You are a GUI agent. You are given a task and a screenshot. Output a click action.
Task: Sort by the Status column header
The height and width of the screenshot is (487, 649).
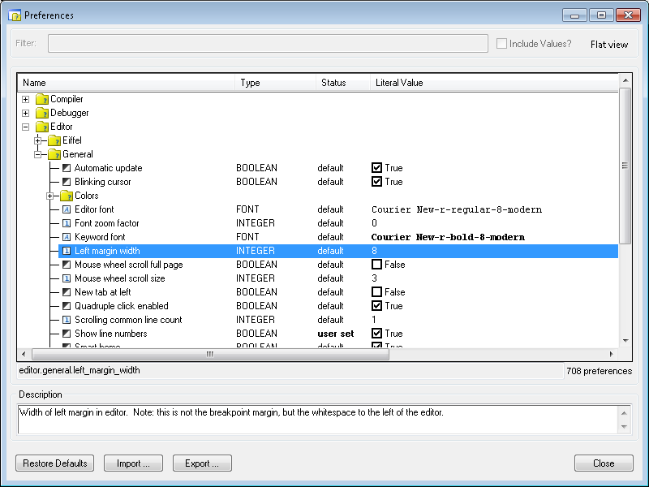(x=343, y=83)
